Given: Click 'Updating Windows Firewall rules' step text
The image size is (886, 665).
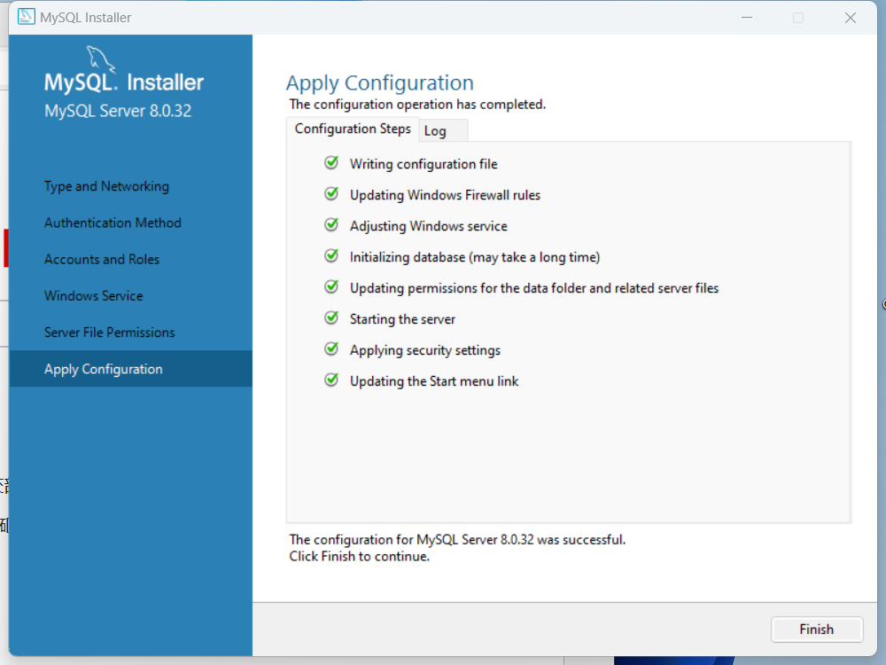Looking at the screenshot, I should 446,195.
